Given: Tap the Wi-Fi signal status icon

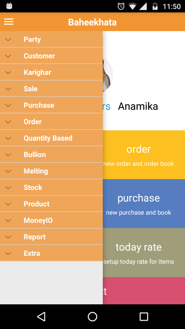Looking at the screenshot, I should (133, 6).
